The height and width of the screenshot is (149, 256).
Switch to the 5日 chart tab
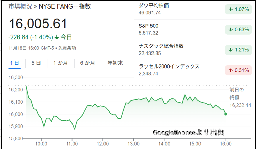(36, 63)
